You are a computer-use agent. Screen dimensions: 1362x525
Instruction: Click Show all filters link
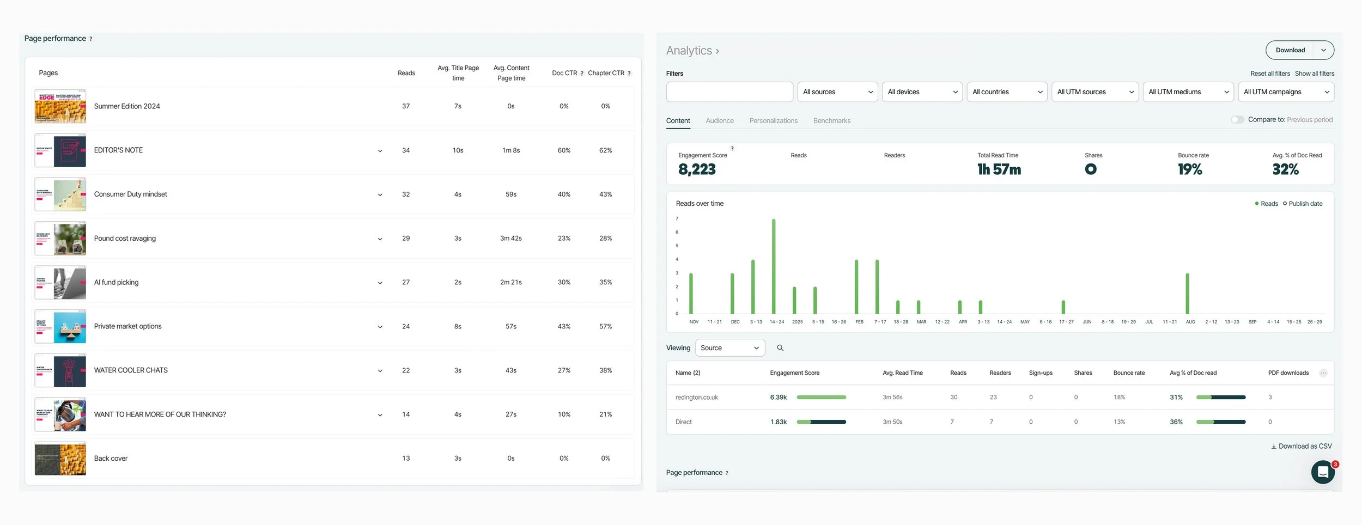1314,74
